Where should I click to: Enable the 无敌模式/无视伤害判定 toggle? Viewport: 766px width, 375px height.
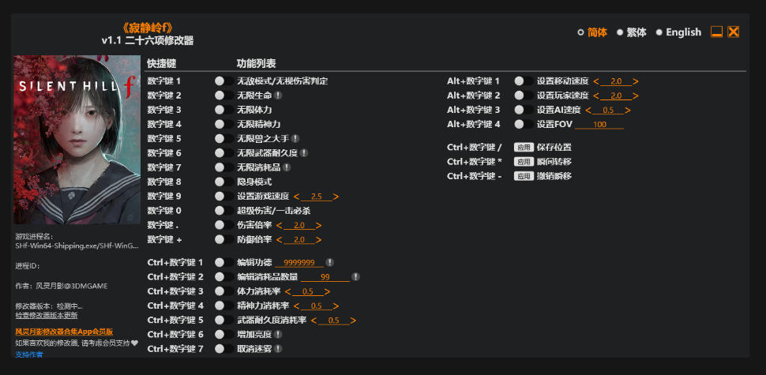tap(223, 81)
